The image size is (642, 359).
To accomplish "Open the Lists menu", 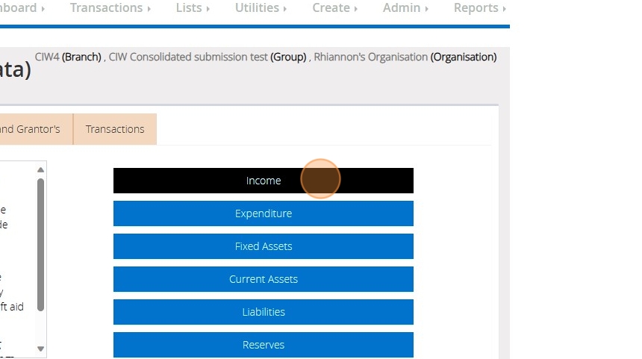I will 193,7.
